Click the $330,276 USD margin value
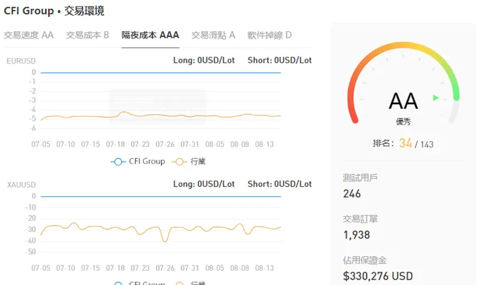The height and width of the screenshot is (285, 479). (x=378, y=276)
